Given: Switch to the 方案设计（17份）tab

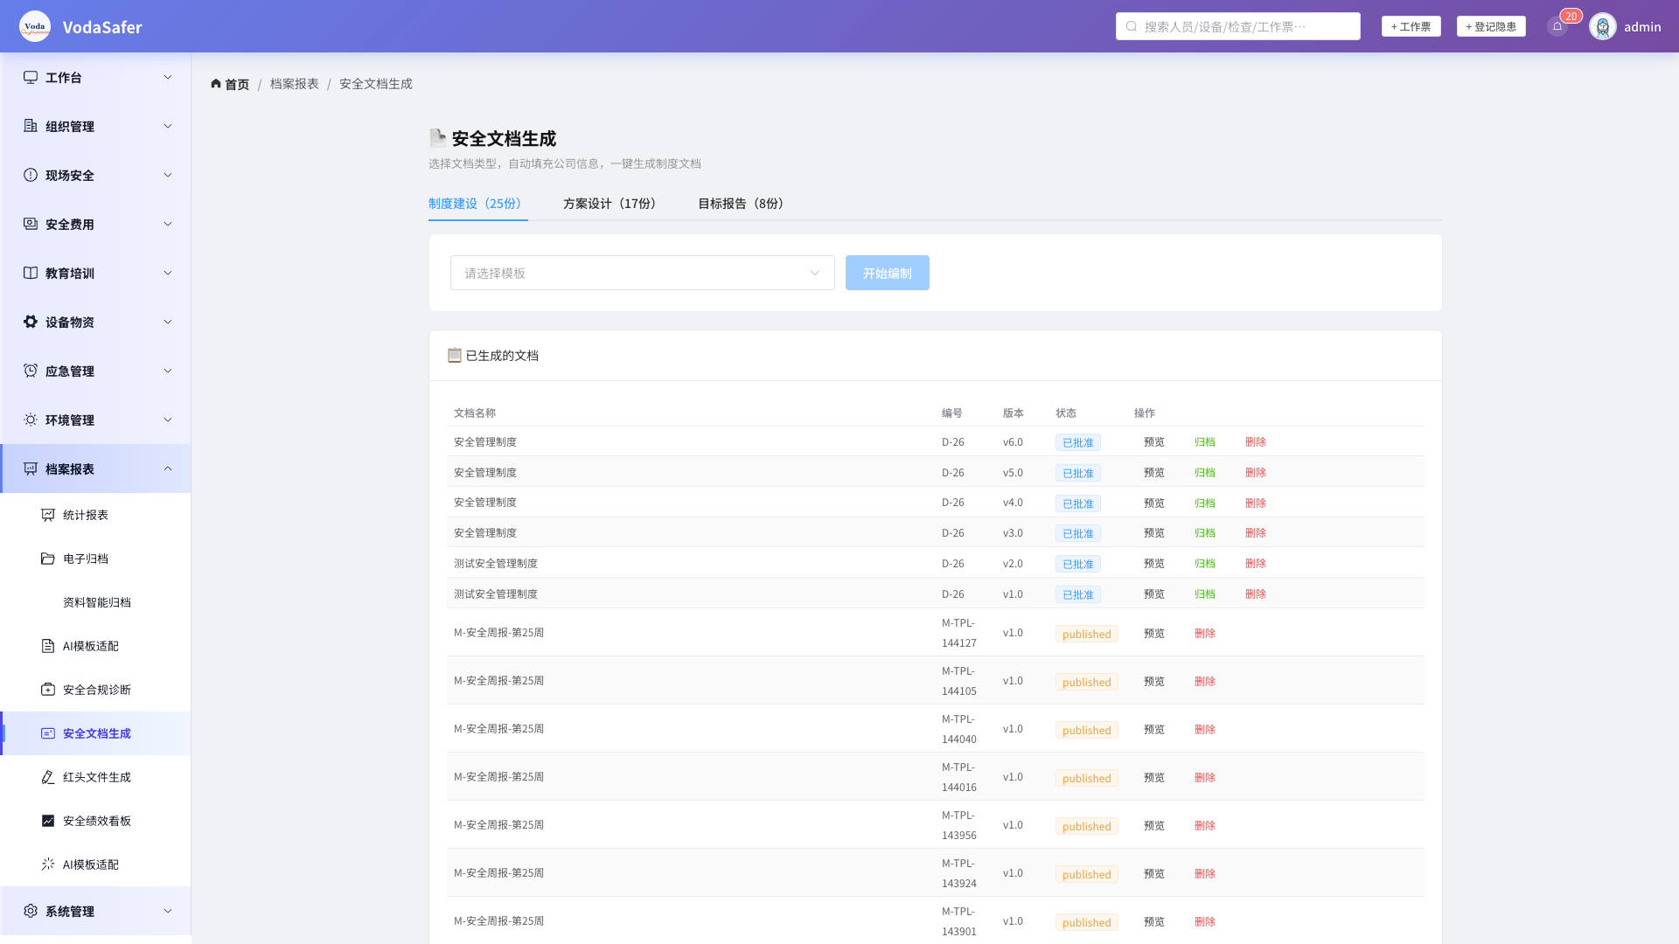Looking at the screenshot, I should (612, 204).
